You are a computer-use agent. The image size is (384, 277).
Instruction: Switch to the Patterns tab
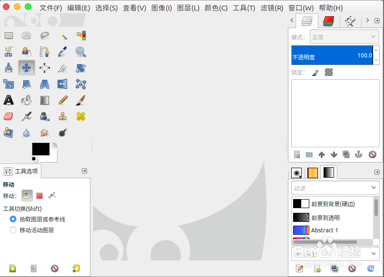[x=313, y=173]
